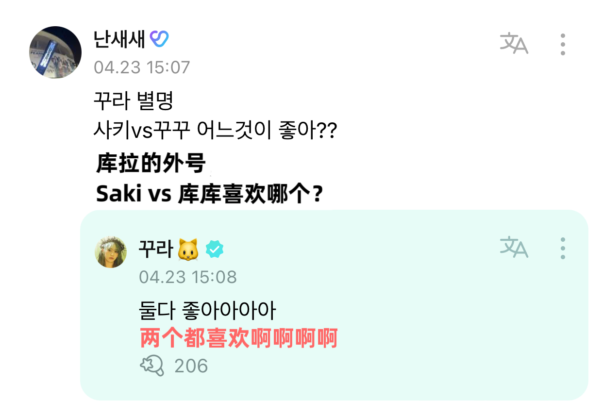This screenshot has height=417, width=603.
Task: Click the verified badge next to 꾸라
Action: (214, 248)
